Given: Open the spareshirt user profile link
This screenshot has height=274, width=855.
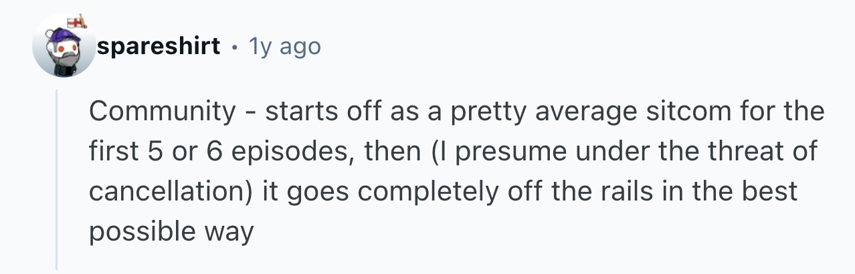Looking at the screenshot, I should coord(158,47).
